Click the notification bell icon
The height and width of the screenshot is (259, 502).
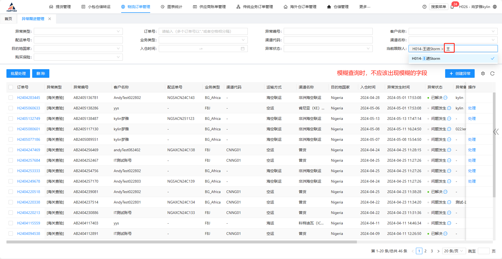coord(452,7)
